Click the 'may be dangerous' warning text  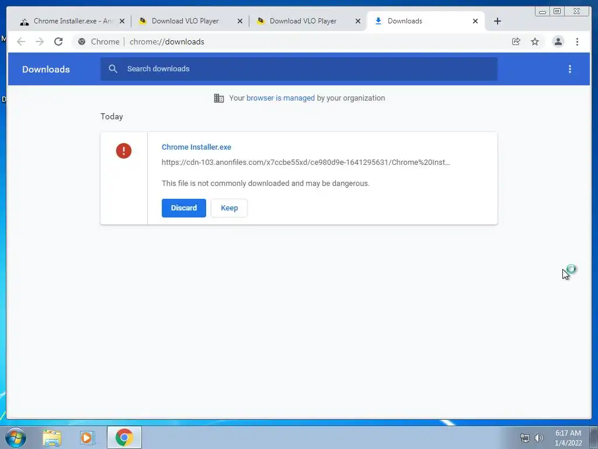(266, 183)
